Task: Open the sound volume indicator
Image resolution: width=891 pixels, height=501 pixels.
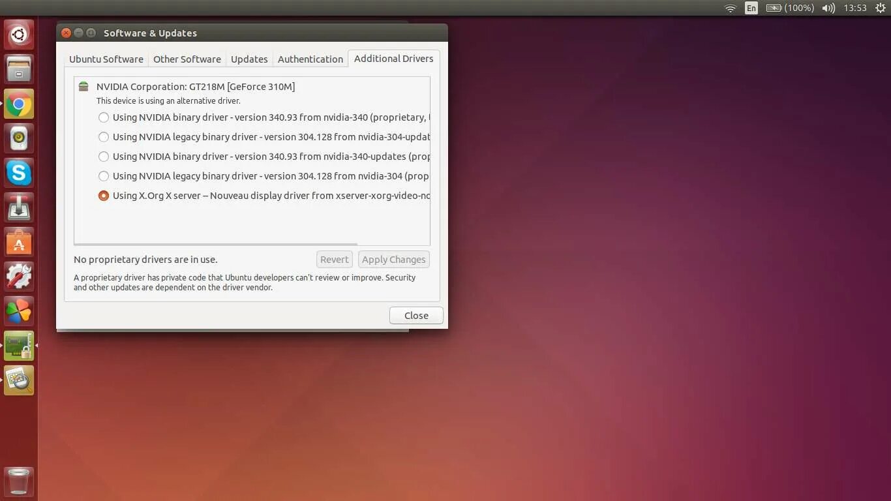Action: click(828, 8)
